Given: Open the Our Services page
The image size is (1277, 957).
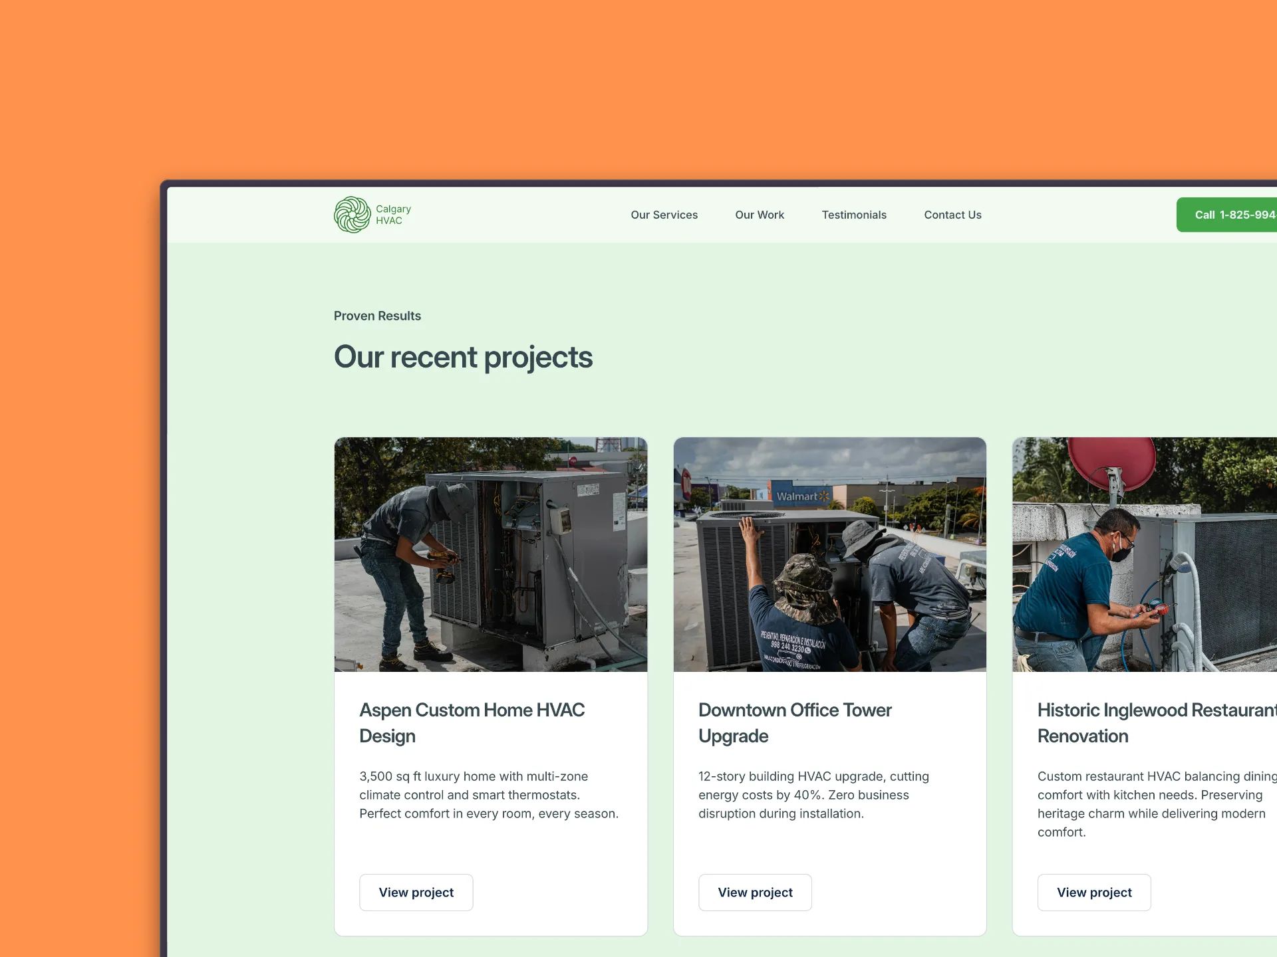Looking at the screenshot, I should (x=664, y=215).
